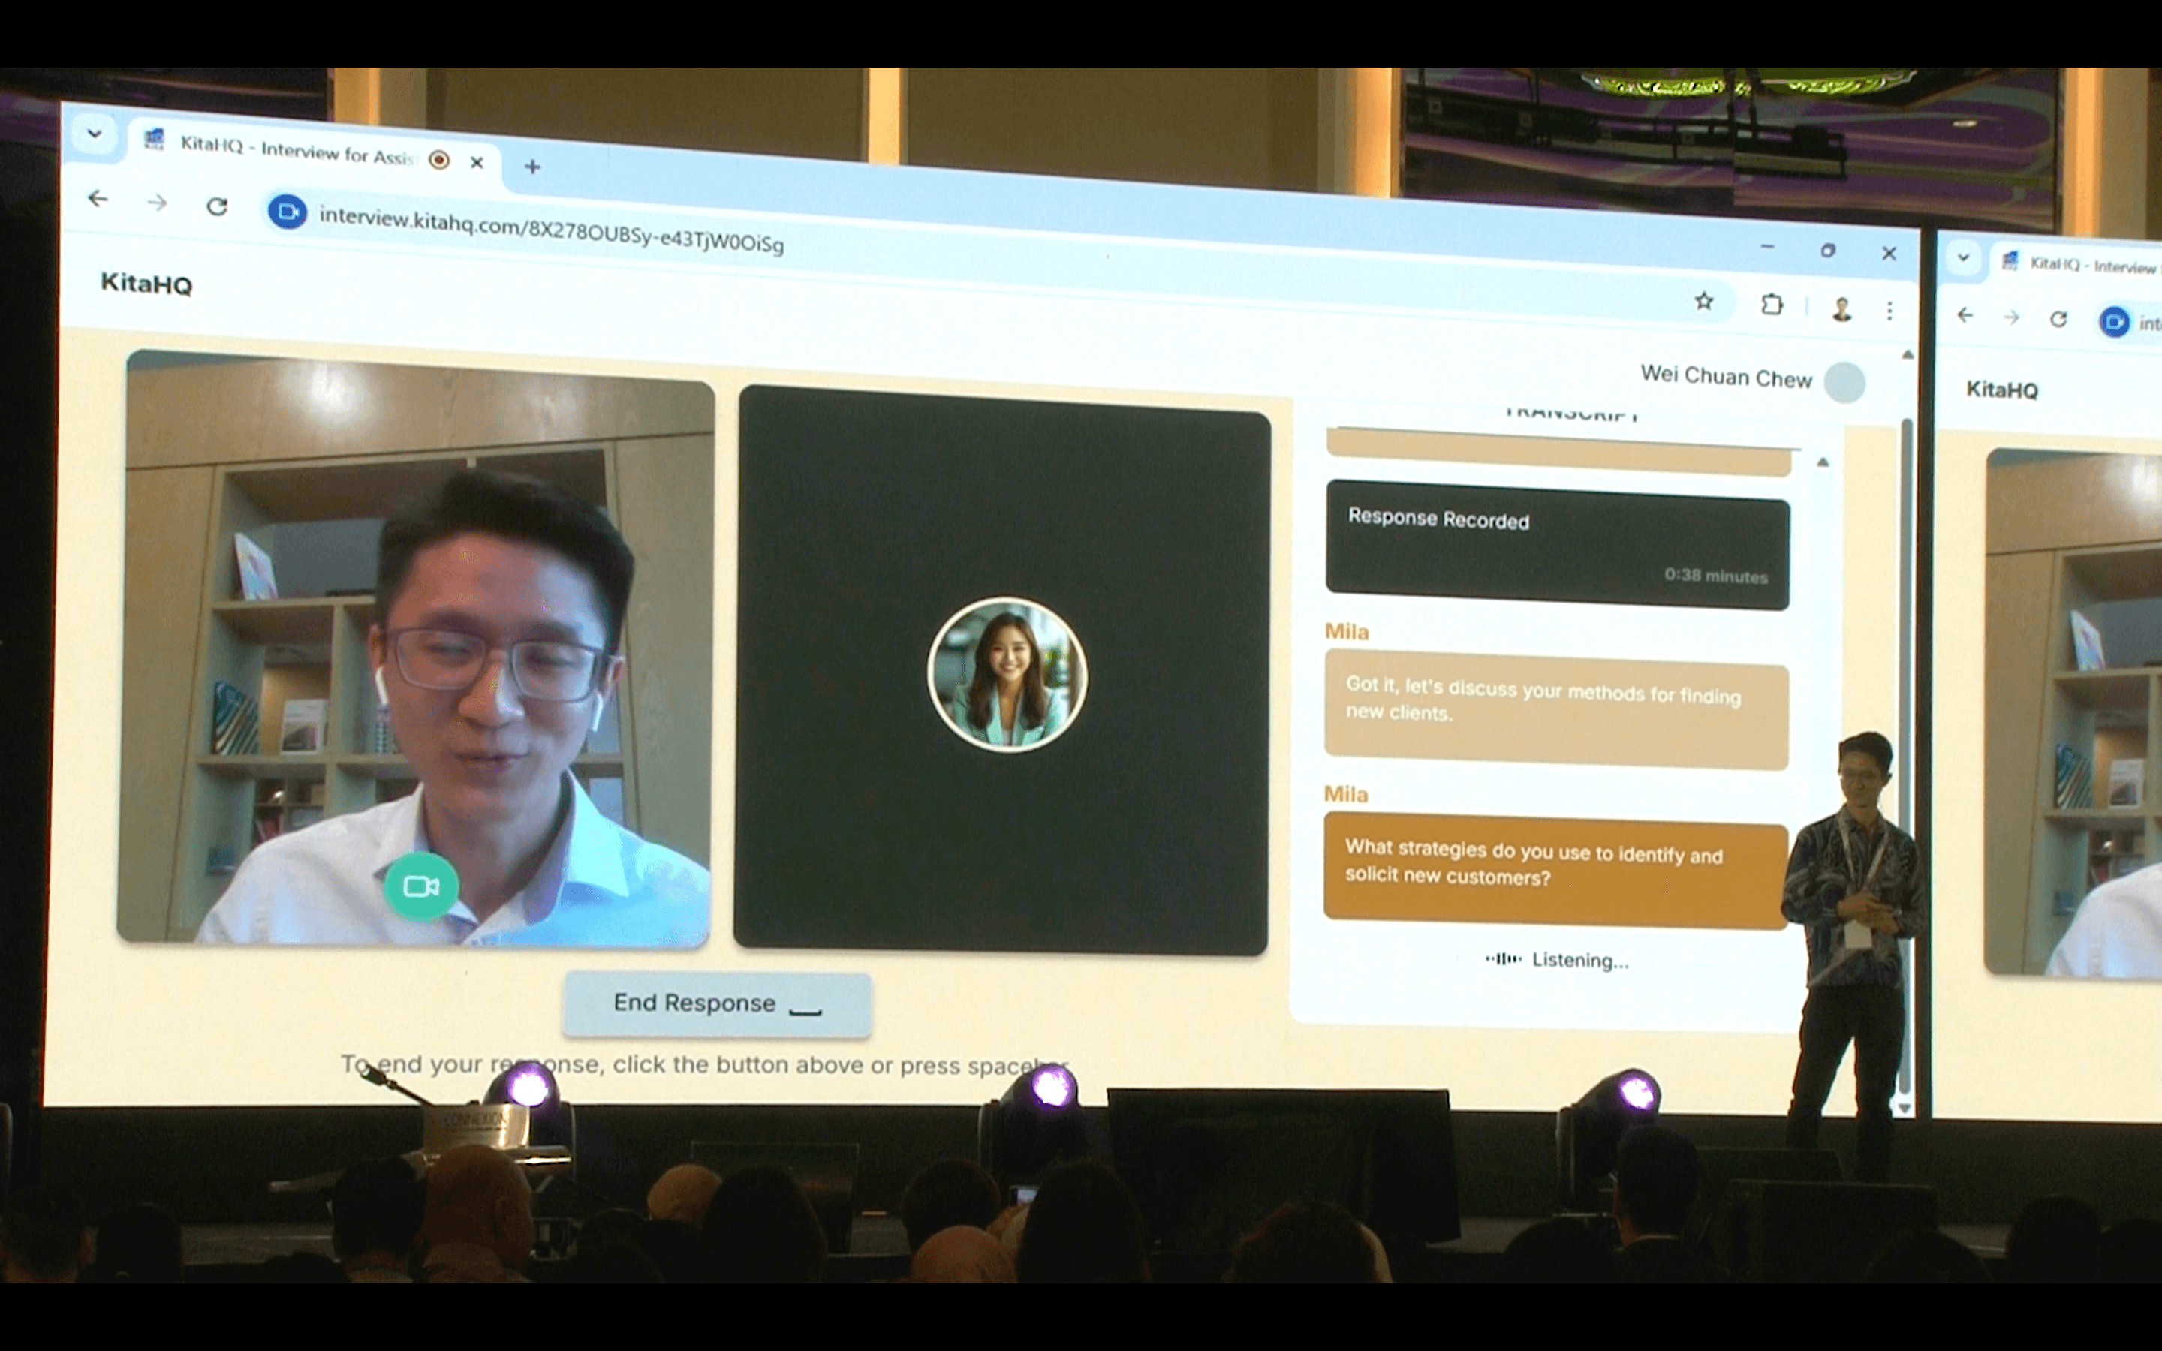Click the camera site icon in the second window address bar

point(2114,322)
